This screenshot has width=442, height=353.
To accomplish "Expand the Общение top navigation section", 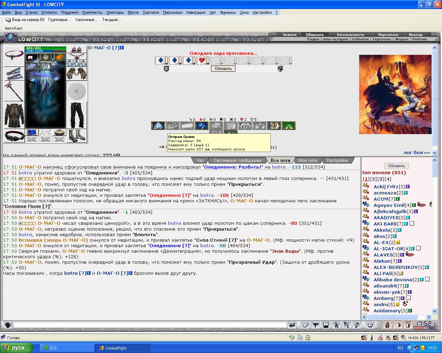I will 315,34.
